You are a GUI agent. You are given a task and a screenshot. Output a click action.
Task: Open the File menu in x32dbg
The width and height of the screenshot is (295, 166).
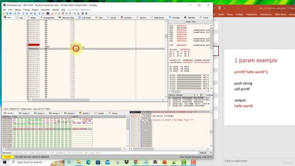tap(4, 10)
